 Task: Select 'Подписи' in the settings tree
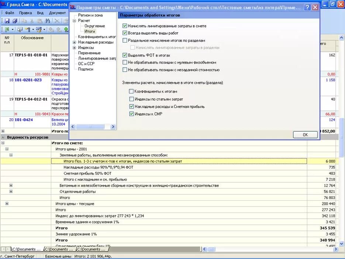(86, 69)
